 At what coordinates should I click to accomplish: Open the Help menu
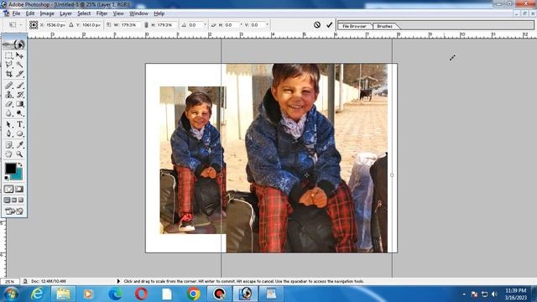tap(159, 13)
